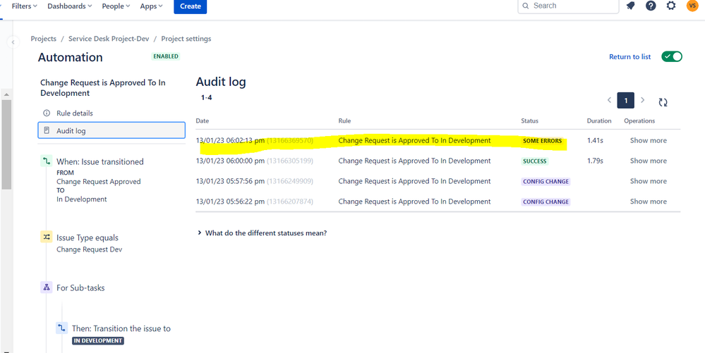The height and width of the screenshot is (353, 705).
Task: Click the magnifier icon in the search box
Action: pos(526,6)
